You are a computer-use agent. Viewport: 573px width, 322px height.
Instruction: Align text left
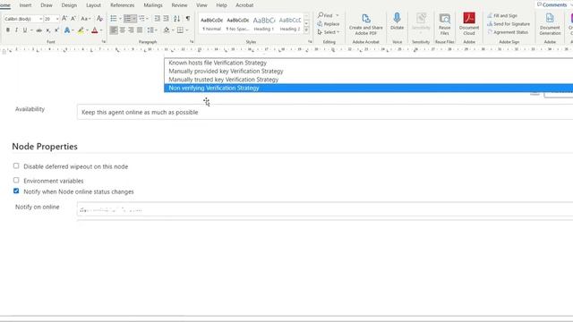114,30
